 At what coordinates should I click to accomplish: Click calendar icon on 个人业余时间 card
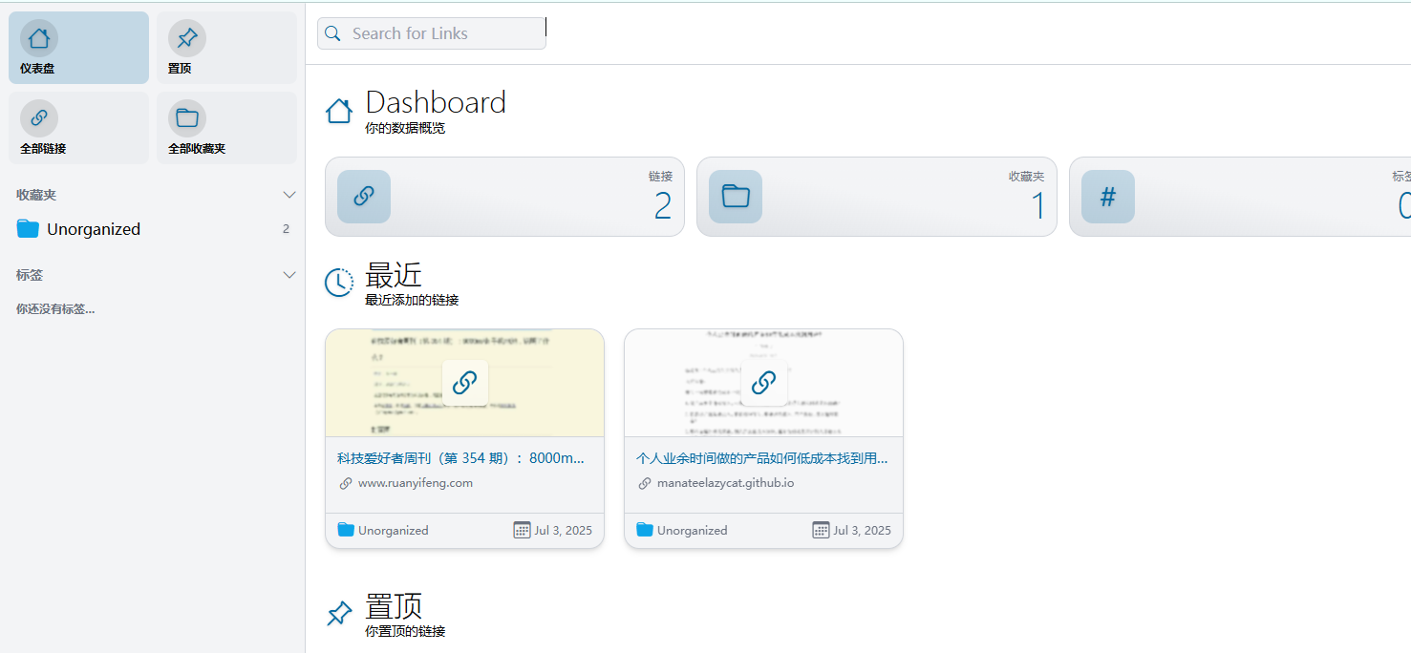(821, 530)
